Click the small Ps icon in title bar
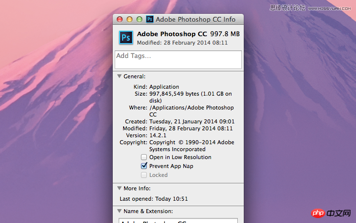 click(150, 19)
